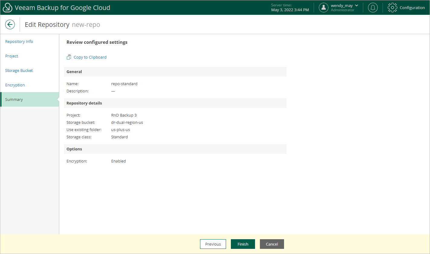430x254 pixels.
Task: Click the Enabled encryption value
Action: pos(118,161)
